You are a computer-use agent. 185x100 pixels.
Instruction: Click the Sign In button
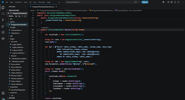point(145,2)
